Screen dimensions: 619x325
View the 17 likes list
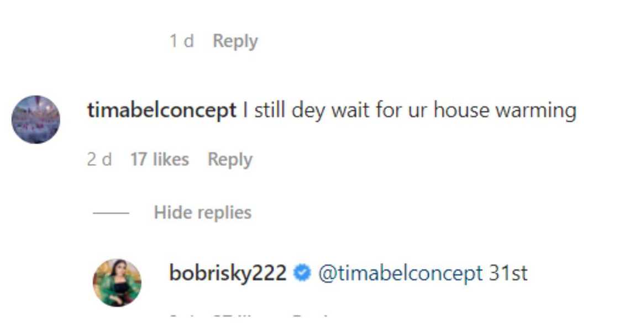pos(159,160)
